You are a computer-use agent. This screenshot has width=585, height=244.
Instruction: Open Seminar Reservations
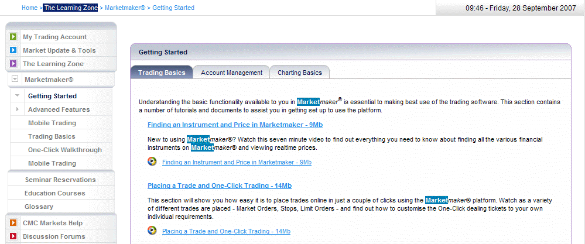pyautogui.click(x=60, y=180)
